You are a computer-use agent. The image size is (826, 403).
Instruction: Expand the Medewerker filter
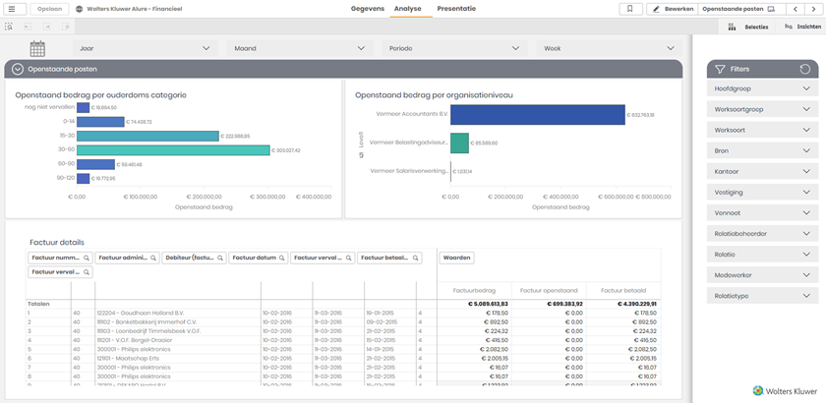pos(762,275)
